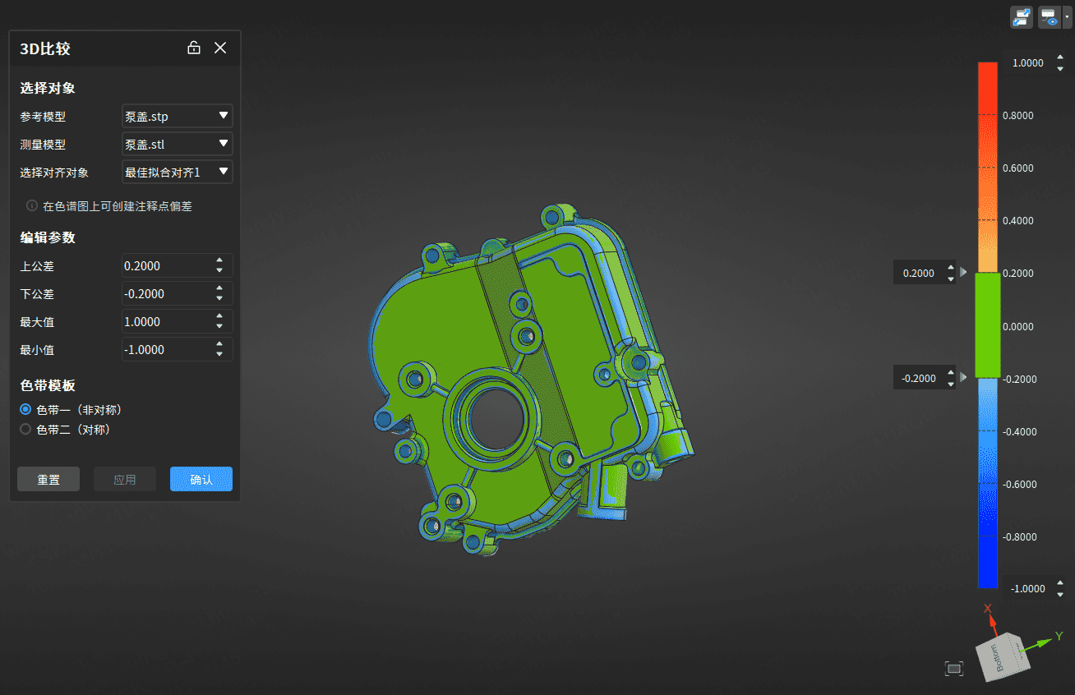The image size is (1075, 695).
Task: Click the fit-to-view frame icon near the cube
Action: (x=954, y=669)
